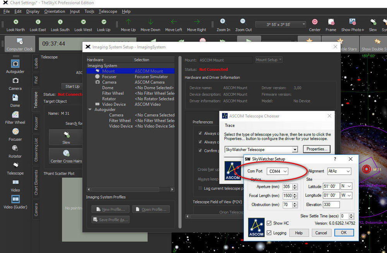Click the Latitude value field

[x=331, y=186]
